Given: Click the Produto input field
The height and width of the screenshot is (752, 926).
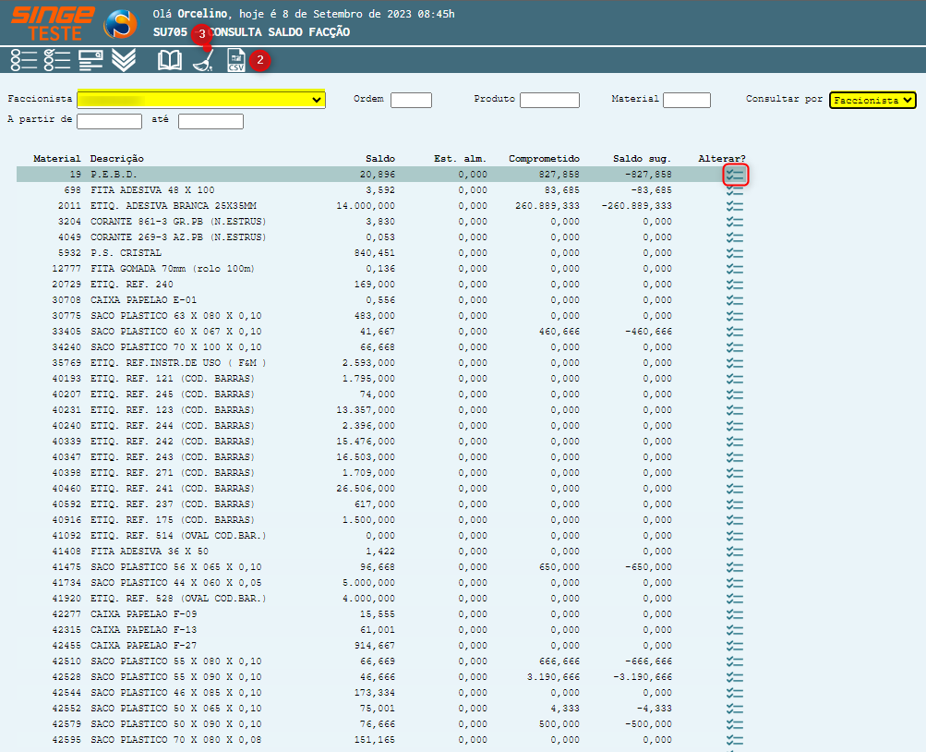Looking at the screenshot, I should tap(550, 100).
